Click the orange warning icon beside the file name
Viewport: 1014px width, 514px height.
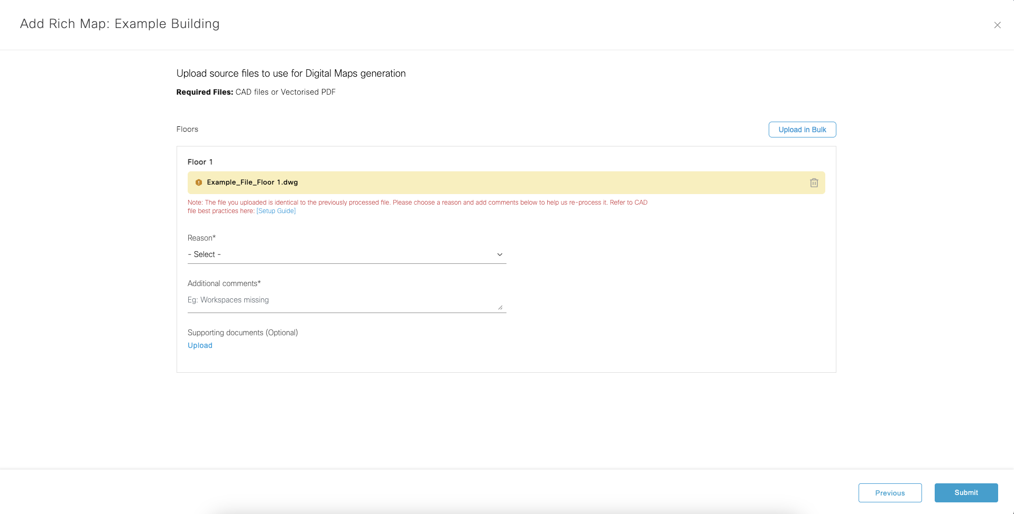coord(199,182)
